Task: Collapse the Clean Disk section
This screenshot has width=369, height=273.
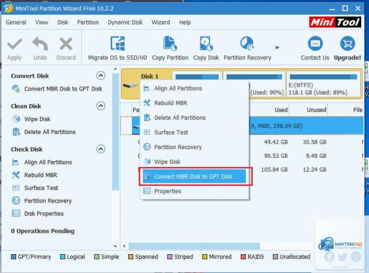Action: [101, 106]
